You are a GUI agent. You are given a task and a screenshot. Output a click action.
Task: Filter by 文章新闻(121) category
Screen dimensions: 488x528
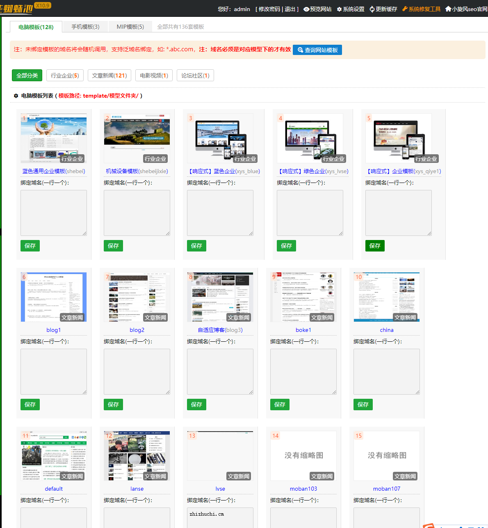[109, 75]
